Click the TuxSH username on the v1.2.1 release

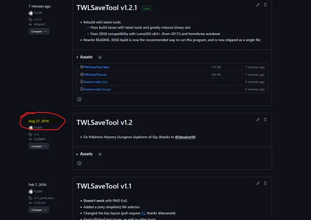click(x=38, y=13)
